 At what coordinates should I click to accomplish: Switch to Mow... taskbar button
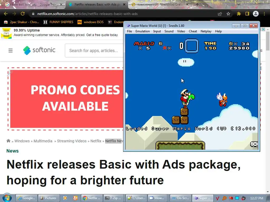157,198
